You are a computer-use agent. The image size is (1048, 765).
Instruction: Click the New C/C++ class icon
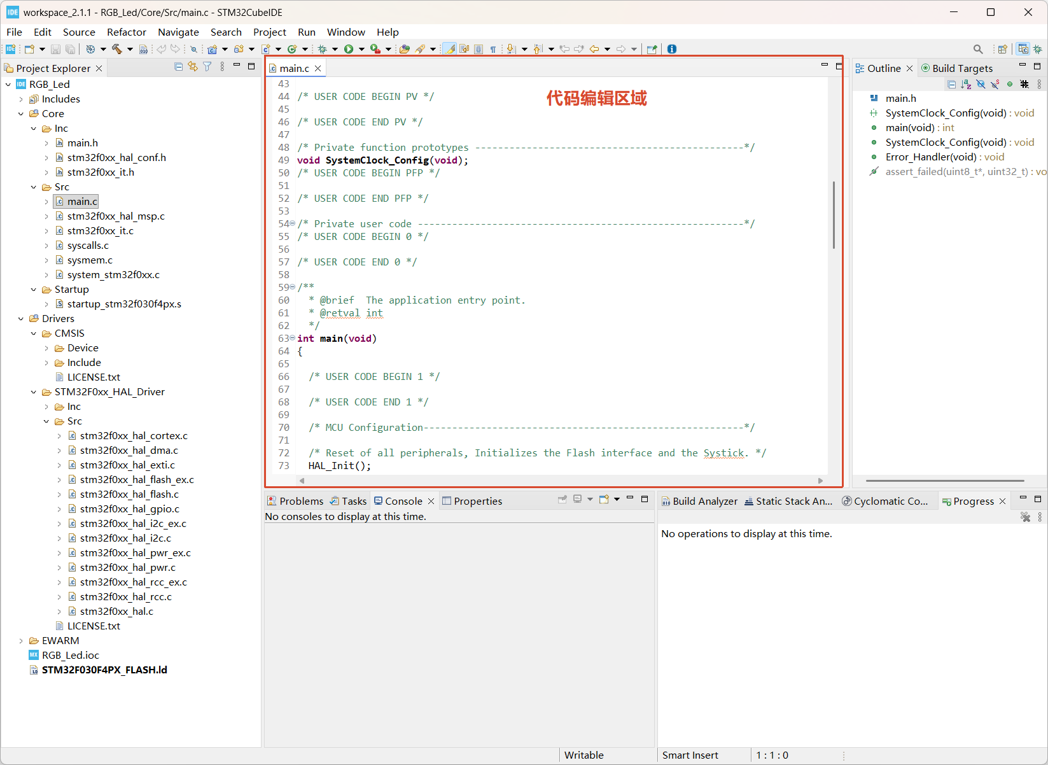292,49
